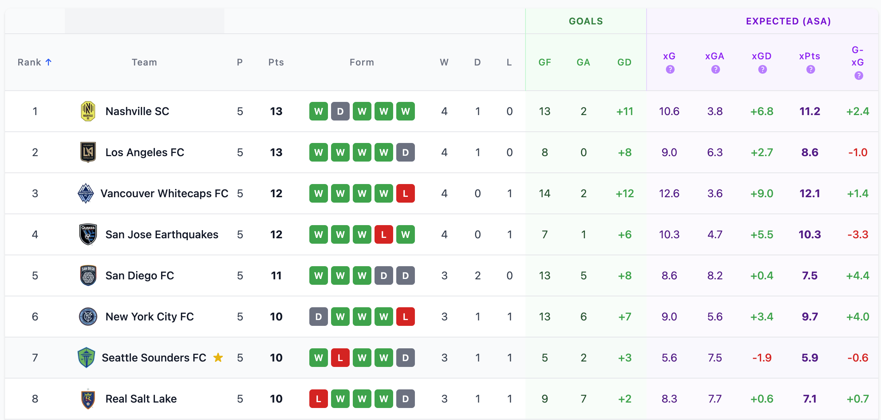Image resolution: width=881 pixels, height=420 pixels.
Task: Click the gold favorite star beside Seattle Sounders
Action: pos(218,358)
